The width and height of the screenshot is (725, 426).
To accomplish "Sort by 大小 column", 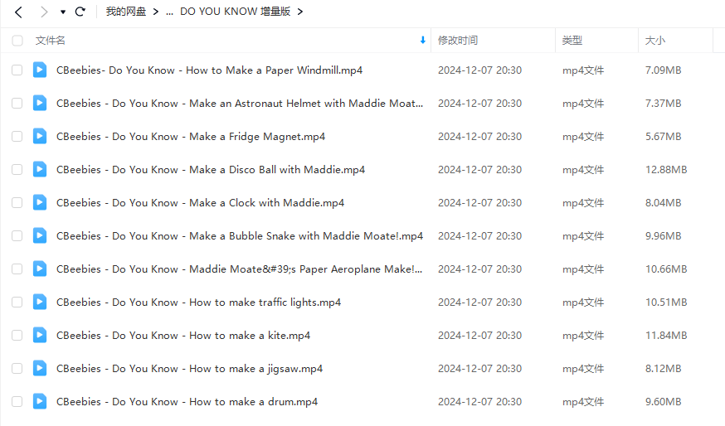I will pyautogui.click(x=655, y=41).
